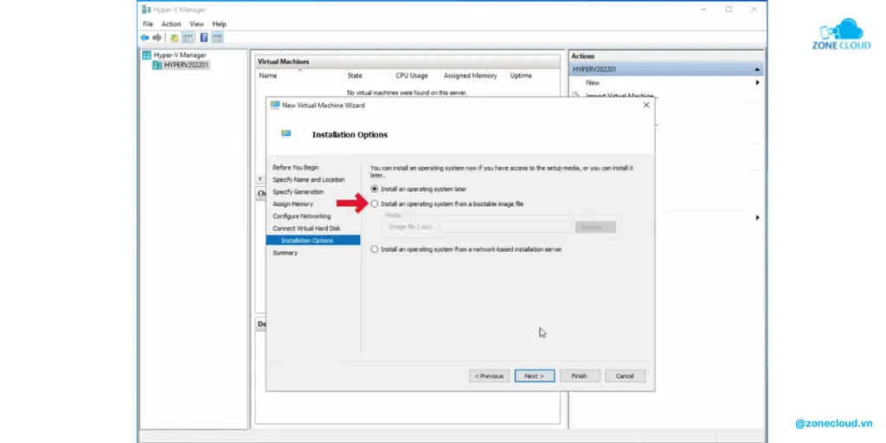Image resolution: width=886 pixels, height=443 pixels.
Task: Click the Hyper-V Manager title bar app icon
Action: coord(146,10)
